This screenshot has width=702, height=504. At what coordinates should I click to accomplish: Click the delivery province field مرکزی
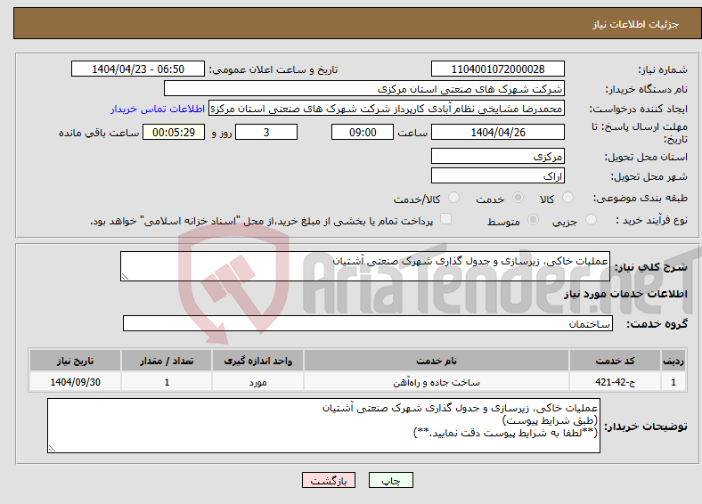click(498, 156)
